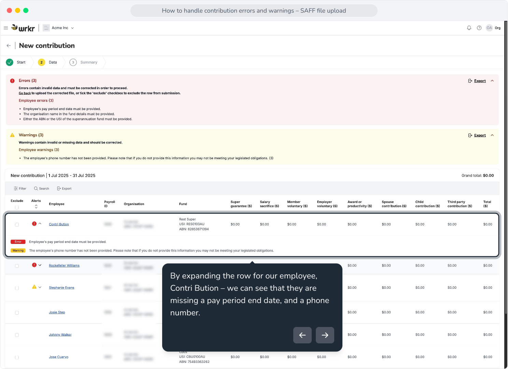Open the Jose Cuervo employee link
This screenshot has height=369, width=508.
click(58, 357)
